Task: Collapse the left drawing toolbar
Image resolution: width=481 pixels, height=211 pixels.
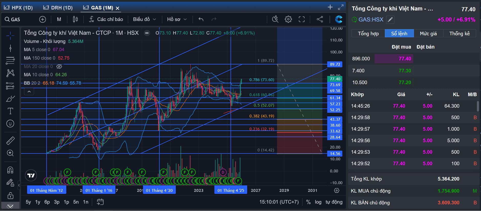Action: pyautogui.click(x=19, y=185)
